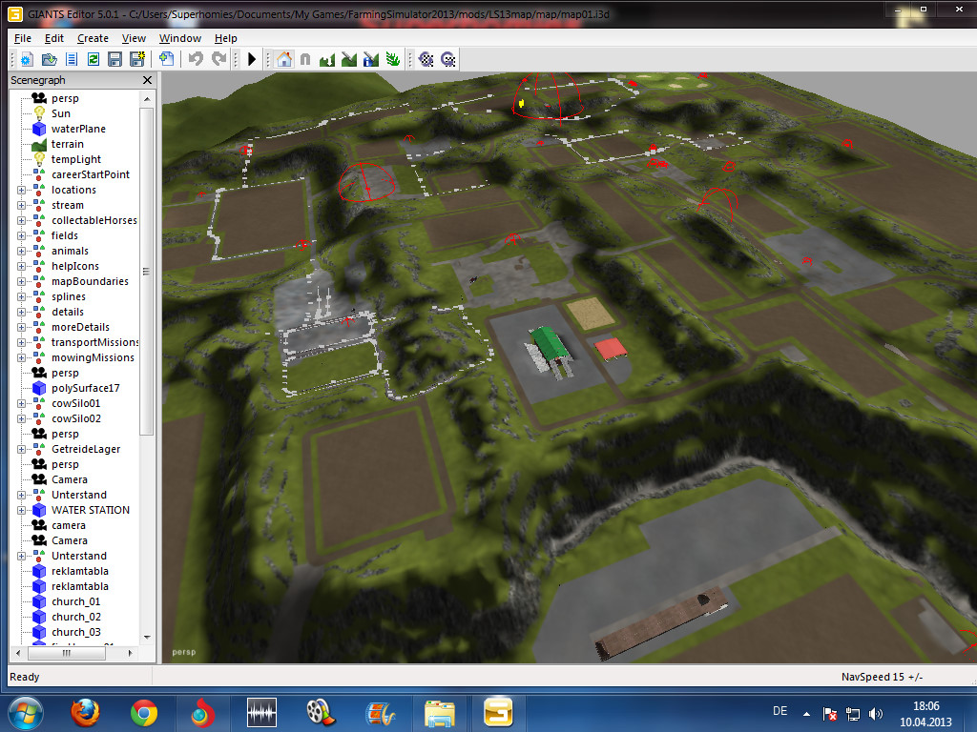
Task: Select the mowingMissions node
Action: (93, 357)
